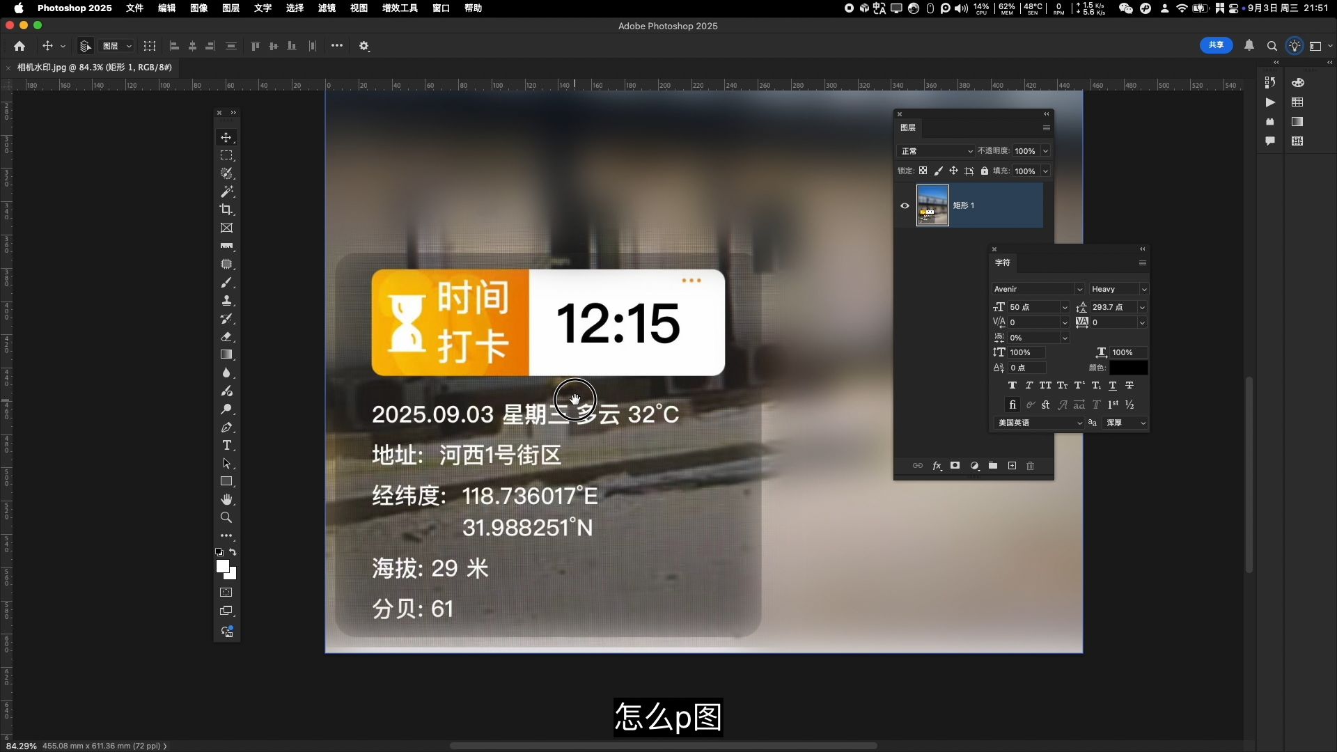Open the Heavy font style dropdown
This screenshot has width=1337, height=752.
1143,289
